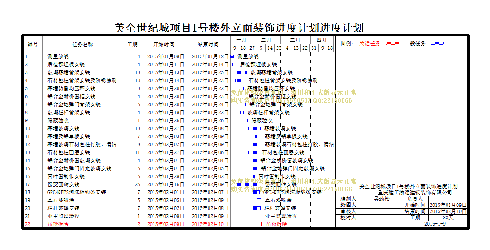Select the 真石漆喷涂 Gantt bar
Screen dimensions: 490x250
(259, 200)
